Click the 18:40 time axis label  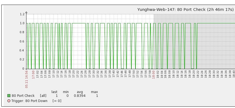234,74
